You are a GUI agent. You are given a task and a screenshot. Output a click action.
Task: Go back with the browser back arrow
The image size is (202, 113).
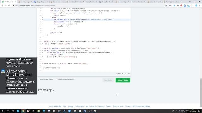(2, 6)
